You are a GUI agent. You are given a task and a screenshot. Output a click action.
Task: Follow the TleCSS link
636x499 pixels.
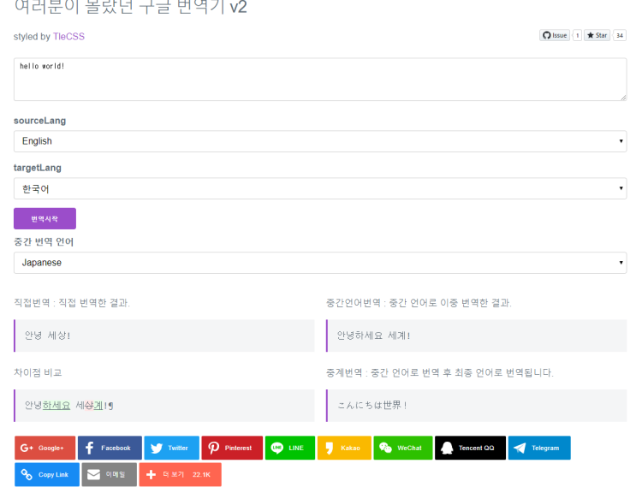(68, 37)
